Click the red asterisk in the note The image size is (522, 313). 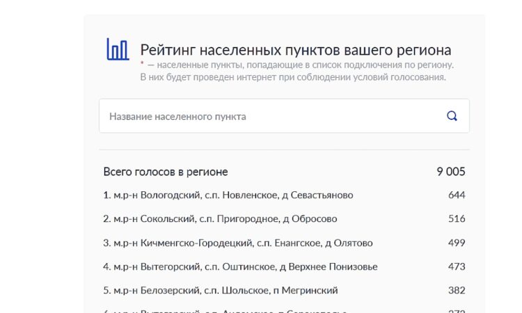[x=142, y=65]
